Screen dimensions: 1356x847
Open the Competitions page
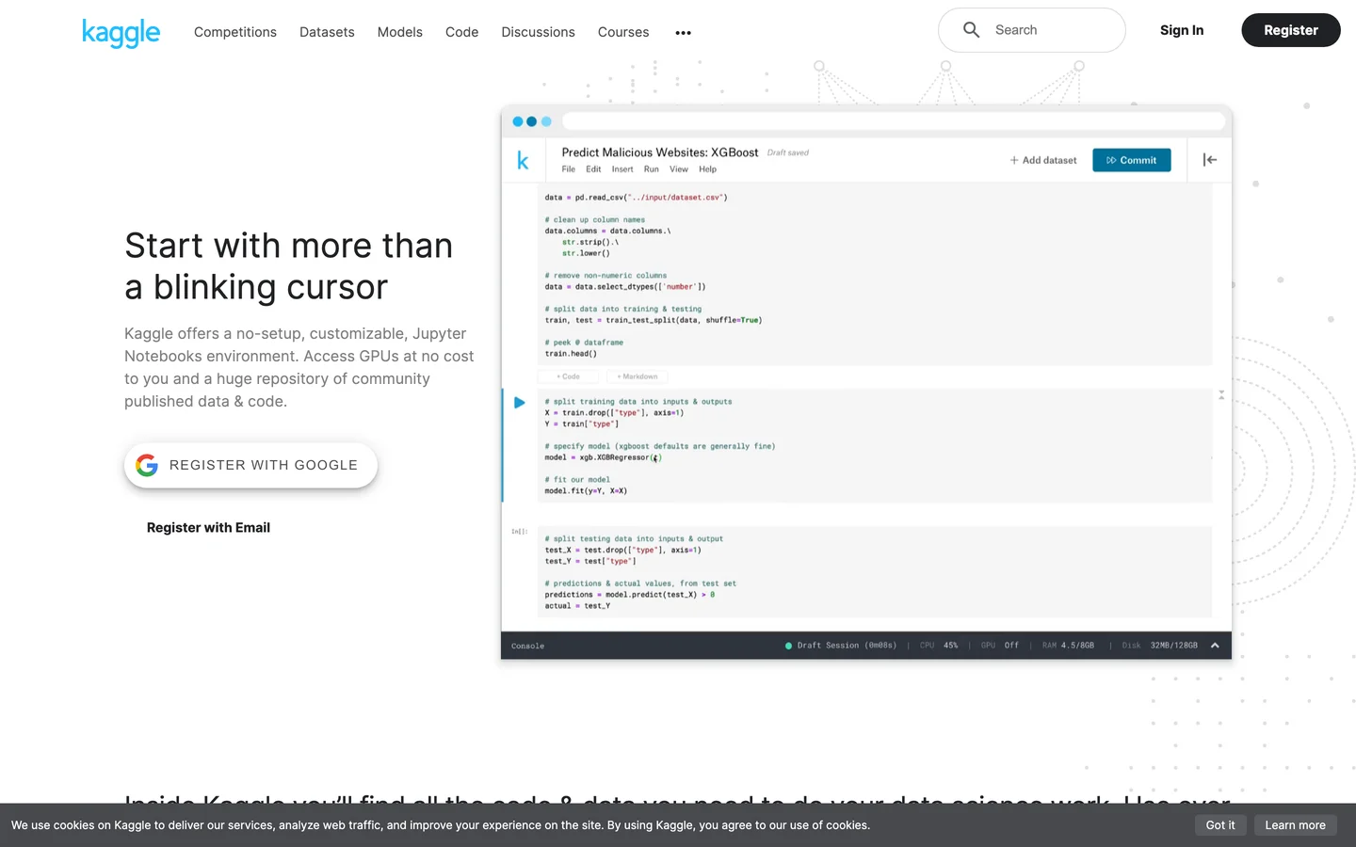coord(235,32)
